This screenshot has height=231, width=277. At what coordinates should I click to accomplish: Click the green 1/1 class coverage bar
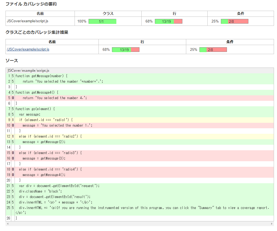point(102,21)
